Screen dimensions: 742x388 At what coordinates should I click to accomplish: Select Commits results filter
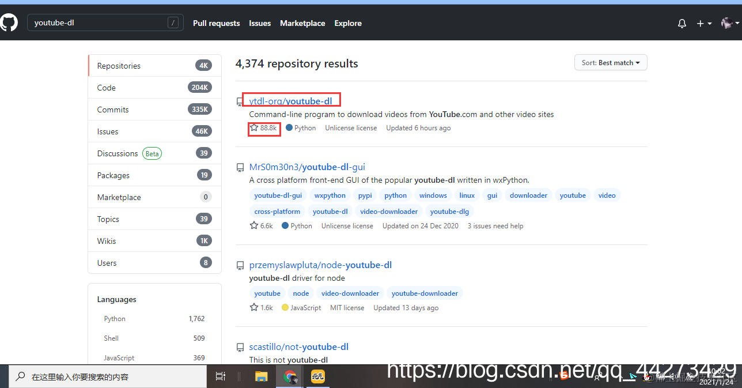tap(154, 110)
